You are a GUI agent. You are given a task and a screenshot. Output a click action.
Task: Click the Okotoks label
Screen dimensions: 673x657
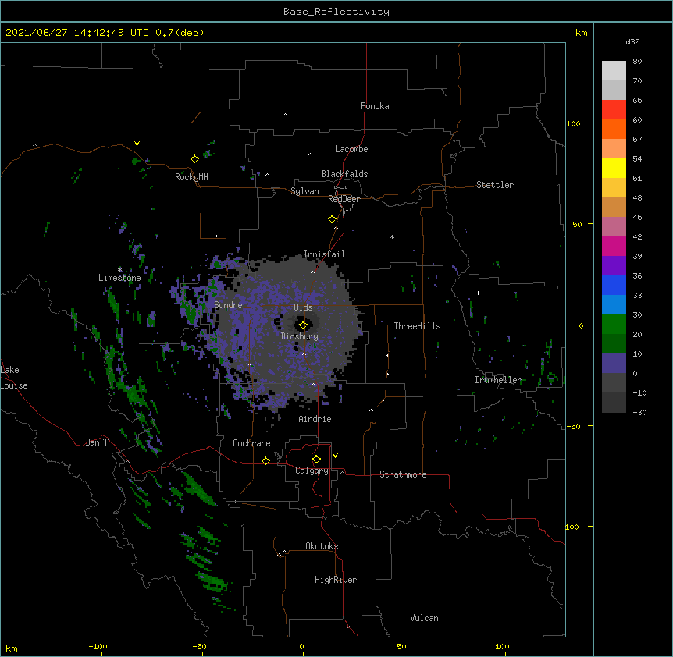322,546
